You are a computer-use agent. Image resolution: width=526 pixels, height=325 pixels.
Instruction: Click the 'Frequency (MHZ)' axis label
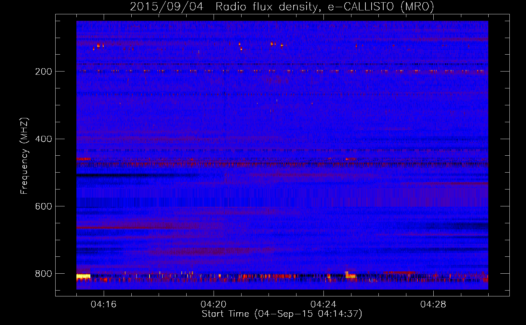(x=24, y=156)
